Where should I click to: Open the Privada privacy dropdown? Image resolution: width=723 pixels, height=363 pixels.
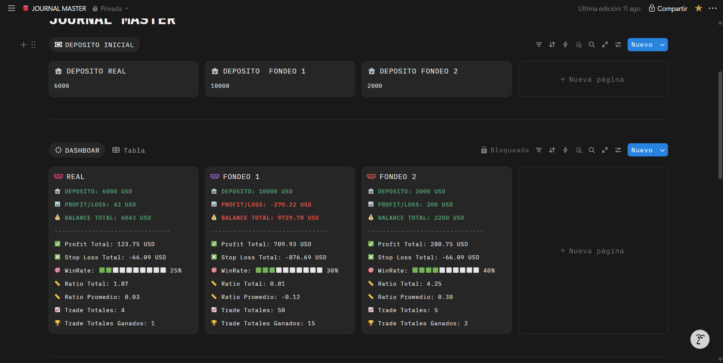point(111,8)
